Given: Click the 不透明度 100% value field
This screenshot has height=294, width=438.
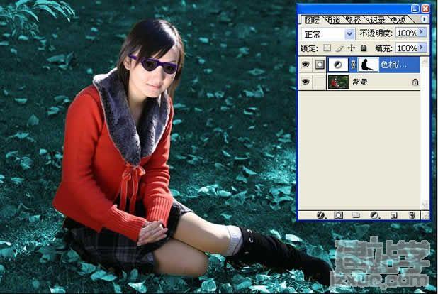Looking at the screenshot, I should coord(407,33).
